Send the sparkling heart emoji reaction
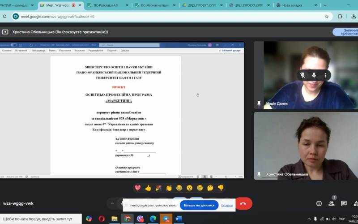The height and width of the screenshot is (224, 358). (138, 188)
